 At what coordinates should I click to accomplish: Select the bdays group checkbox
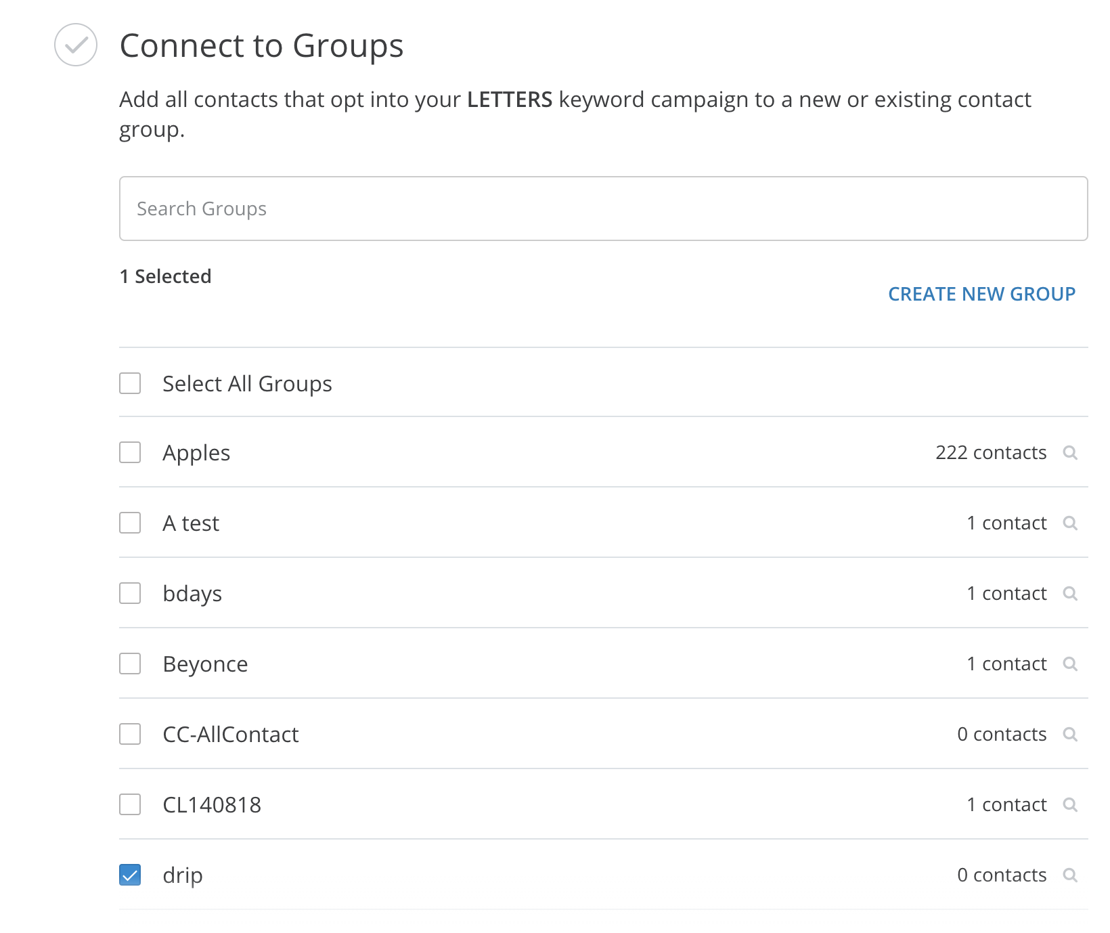pos(130,593)
